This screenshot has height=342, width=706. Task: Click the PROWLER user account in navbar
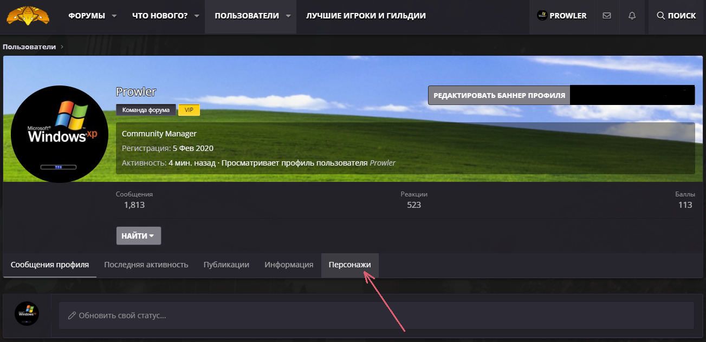(562, 16)
